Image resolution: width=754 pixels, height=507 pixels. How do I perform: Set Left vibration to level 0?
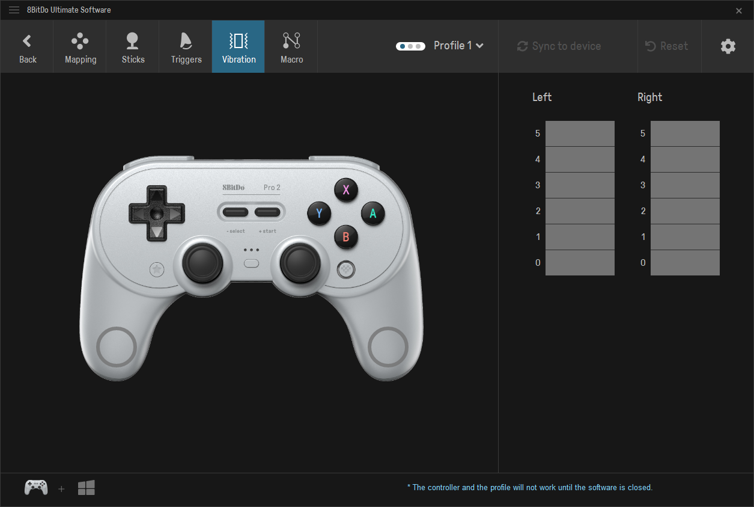tap(580, 263)
